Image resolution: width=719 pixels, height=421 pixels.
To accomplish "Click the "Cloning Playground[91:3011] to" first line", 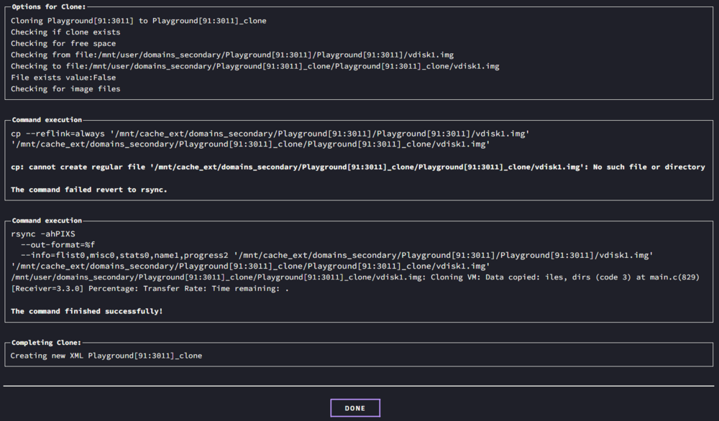I will tap(139, 21).
